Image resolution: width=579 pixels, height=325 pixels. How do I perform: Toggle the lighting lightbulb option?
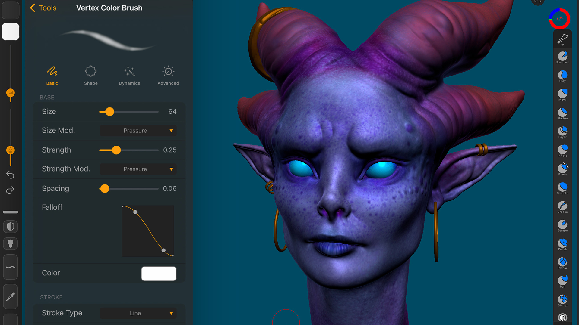click(x=10, y=244)
